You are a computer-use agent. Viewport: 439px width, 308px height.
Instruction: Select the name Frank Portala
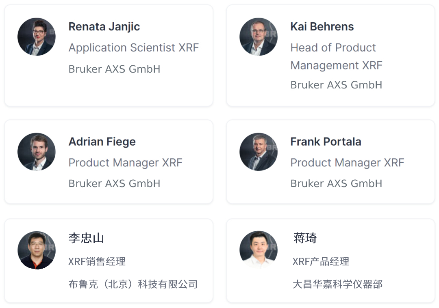coord(326,142)
